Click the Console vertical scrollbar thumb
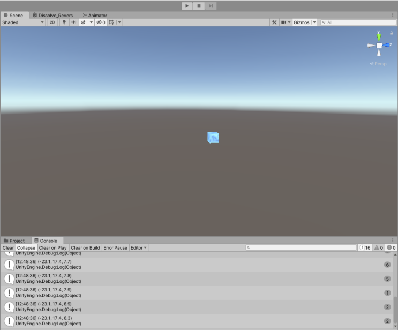The height and width of the screenshot is (330, 398). [x=395, y=310]
